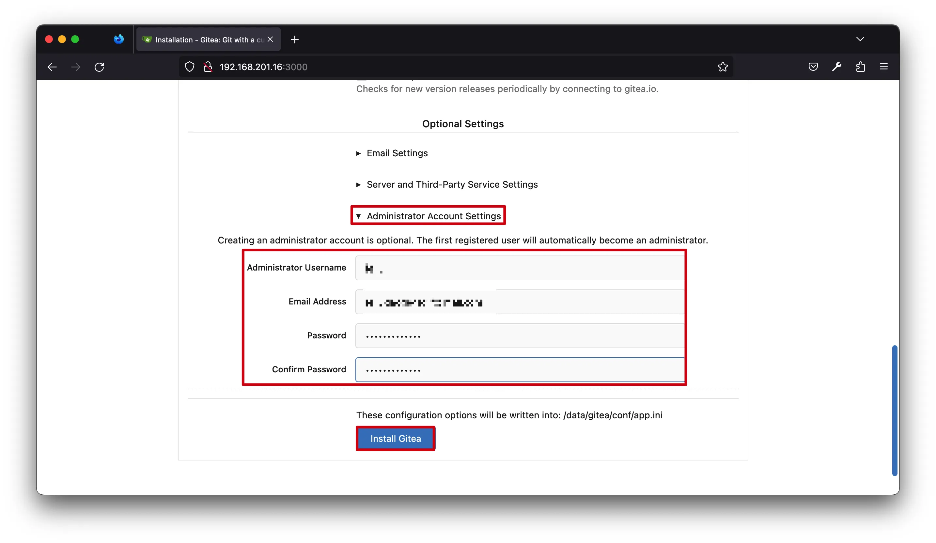The image size is (936, 543).
Task: Click the text about checking new version releases
Action: point(507,89)
